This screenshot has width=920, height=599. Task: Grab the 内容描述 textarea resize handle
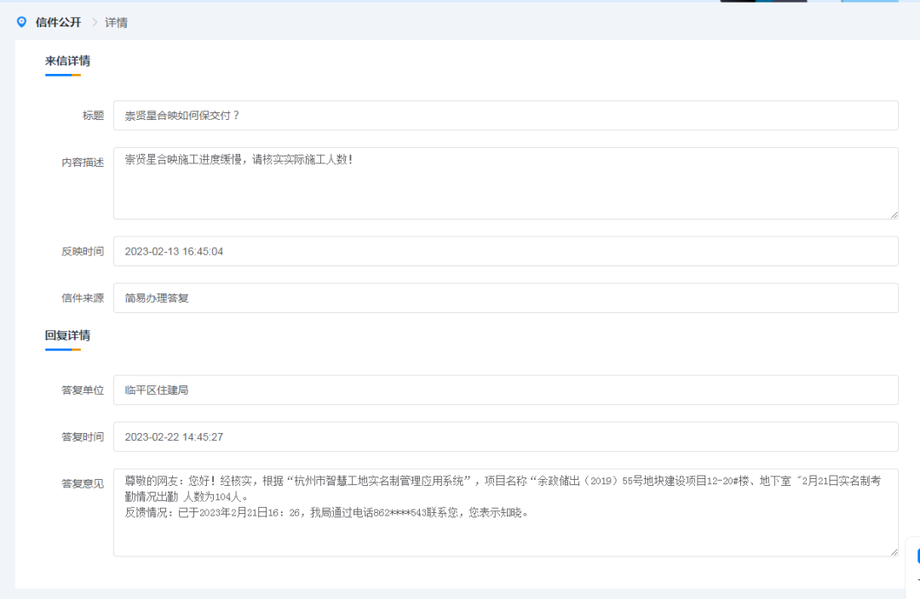click(894, 214)
